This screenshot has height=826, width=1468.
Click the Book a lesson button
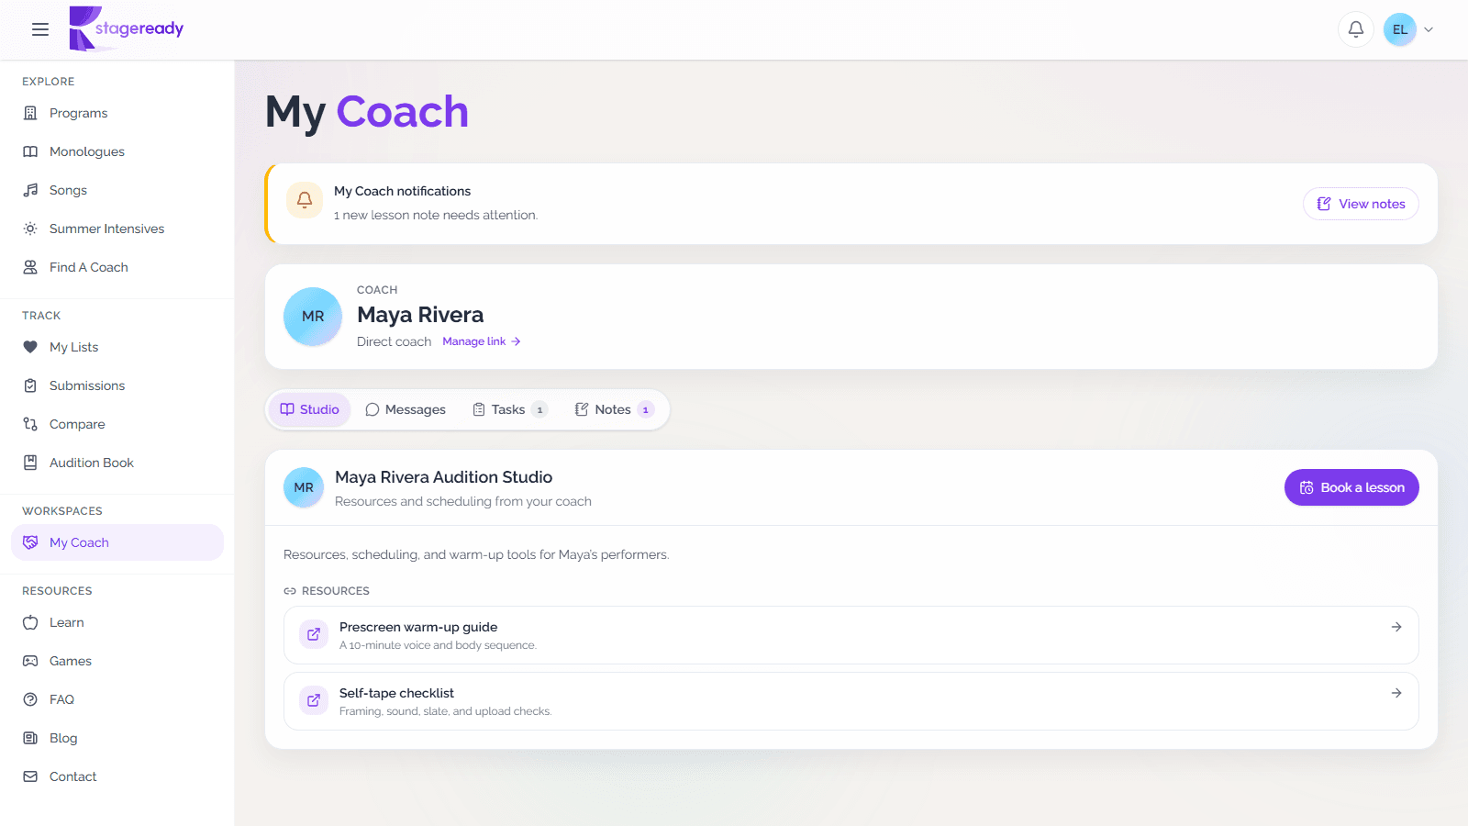click(1351, 487)
